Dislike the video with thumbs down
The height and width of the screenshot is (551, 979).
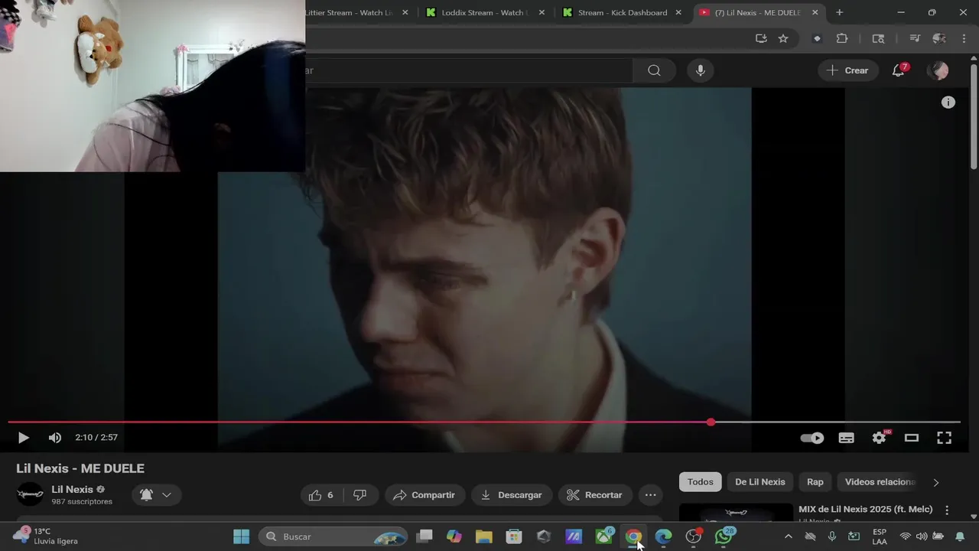click(x=359, y=495)
